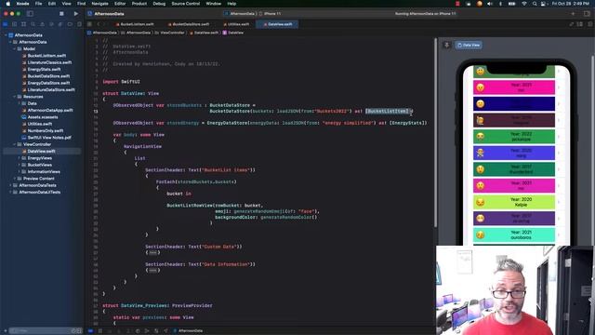Open Assets.xcassets in the navigator
The width and height of the screenshot is (595, 335).
coord(43,117)
